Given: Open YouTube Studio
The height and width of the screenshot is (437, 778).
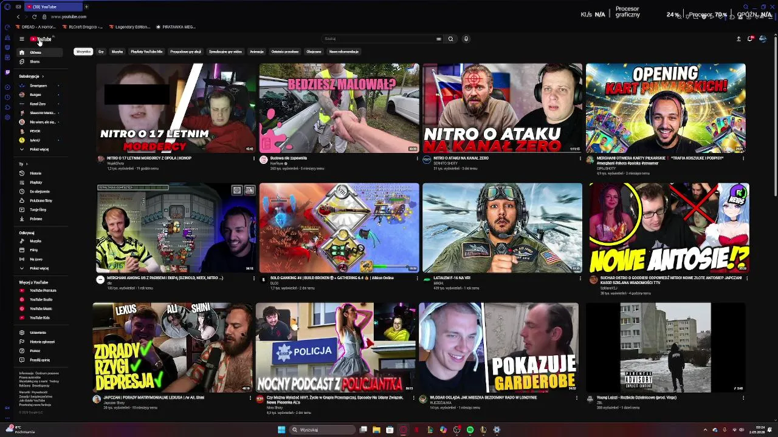Looking at the screenshot, I should point(41,299).
